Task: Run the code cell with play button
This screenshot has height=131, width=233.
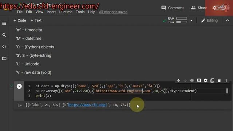Action: pyautogui.click(x=19, y=86)
